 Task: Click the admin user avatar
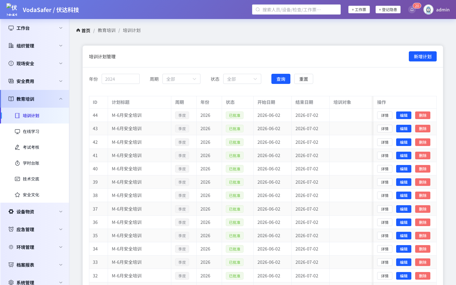tap(428, 9)
